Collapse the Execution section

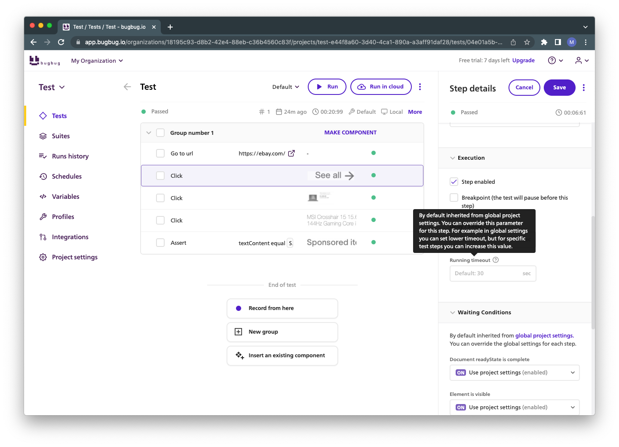pos(453,158)
